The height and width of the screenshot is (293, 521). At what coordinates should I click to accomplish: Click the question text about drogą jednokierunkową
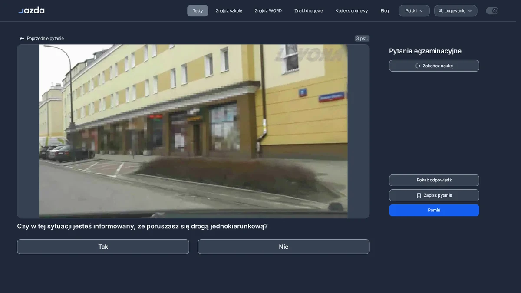tap(142, 226)
